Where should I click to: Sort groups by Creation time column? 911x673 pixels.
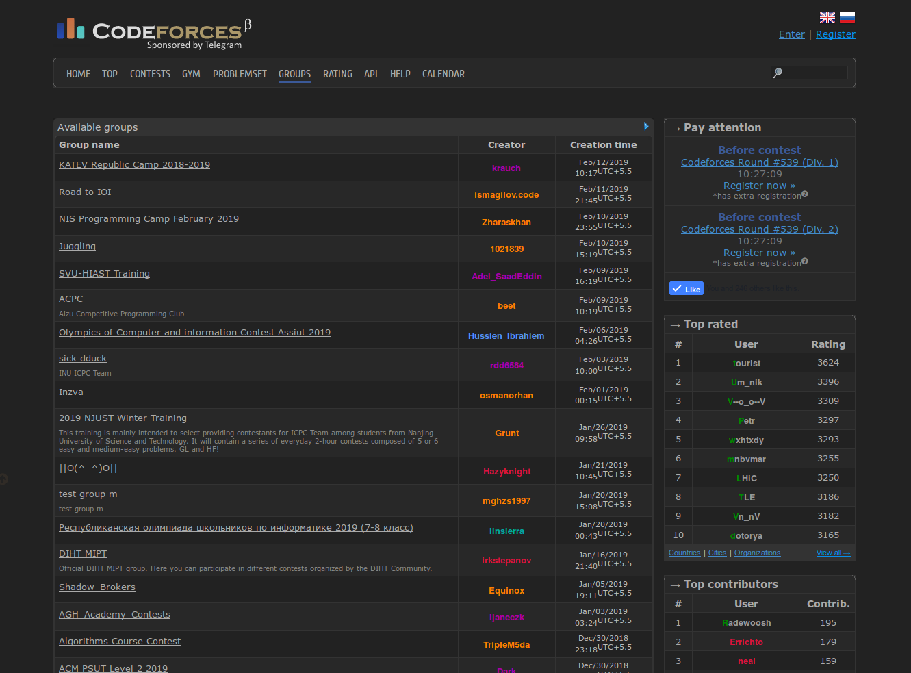pos(603,144)
